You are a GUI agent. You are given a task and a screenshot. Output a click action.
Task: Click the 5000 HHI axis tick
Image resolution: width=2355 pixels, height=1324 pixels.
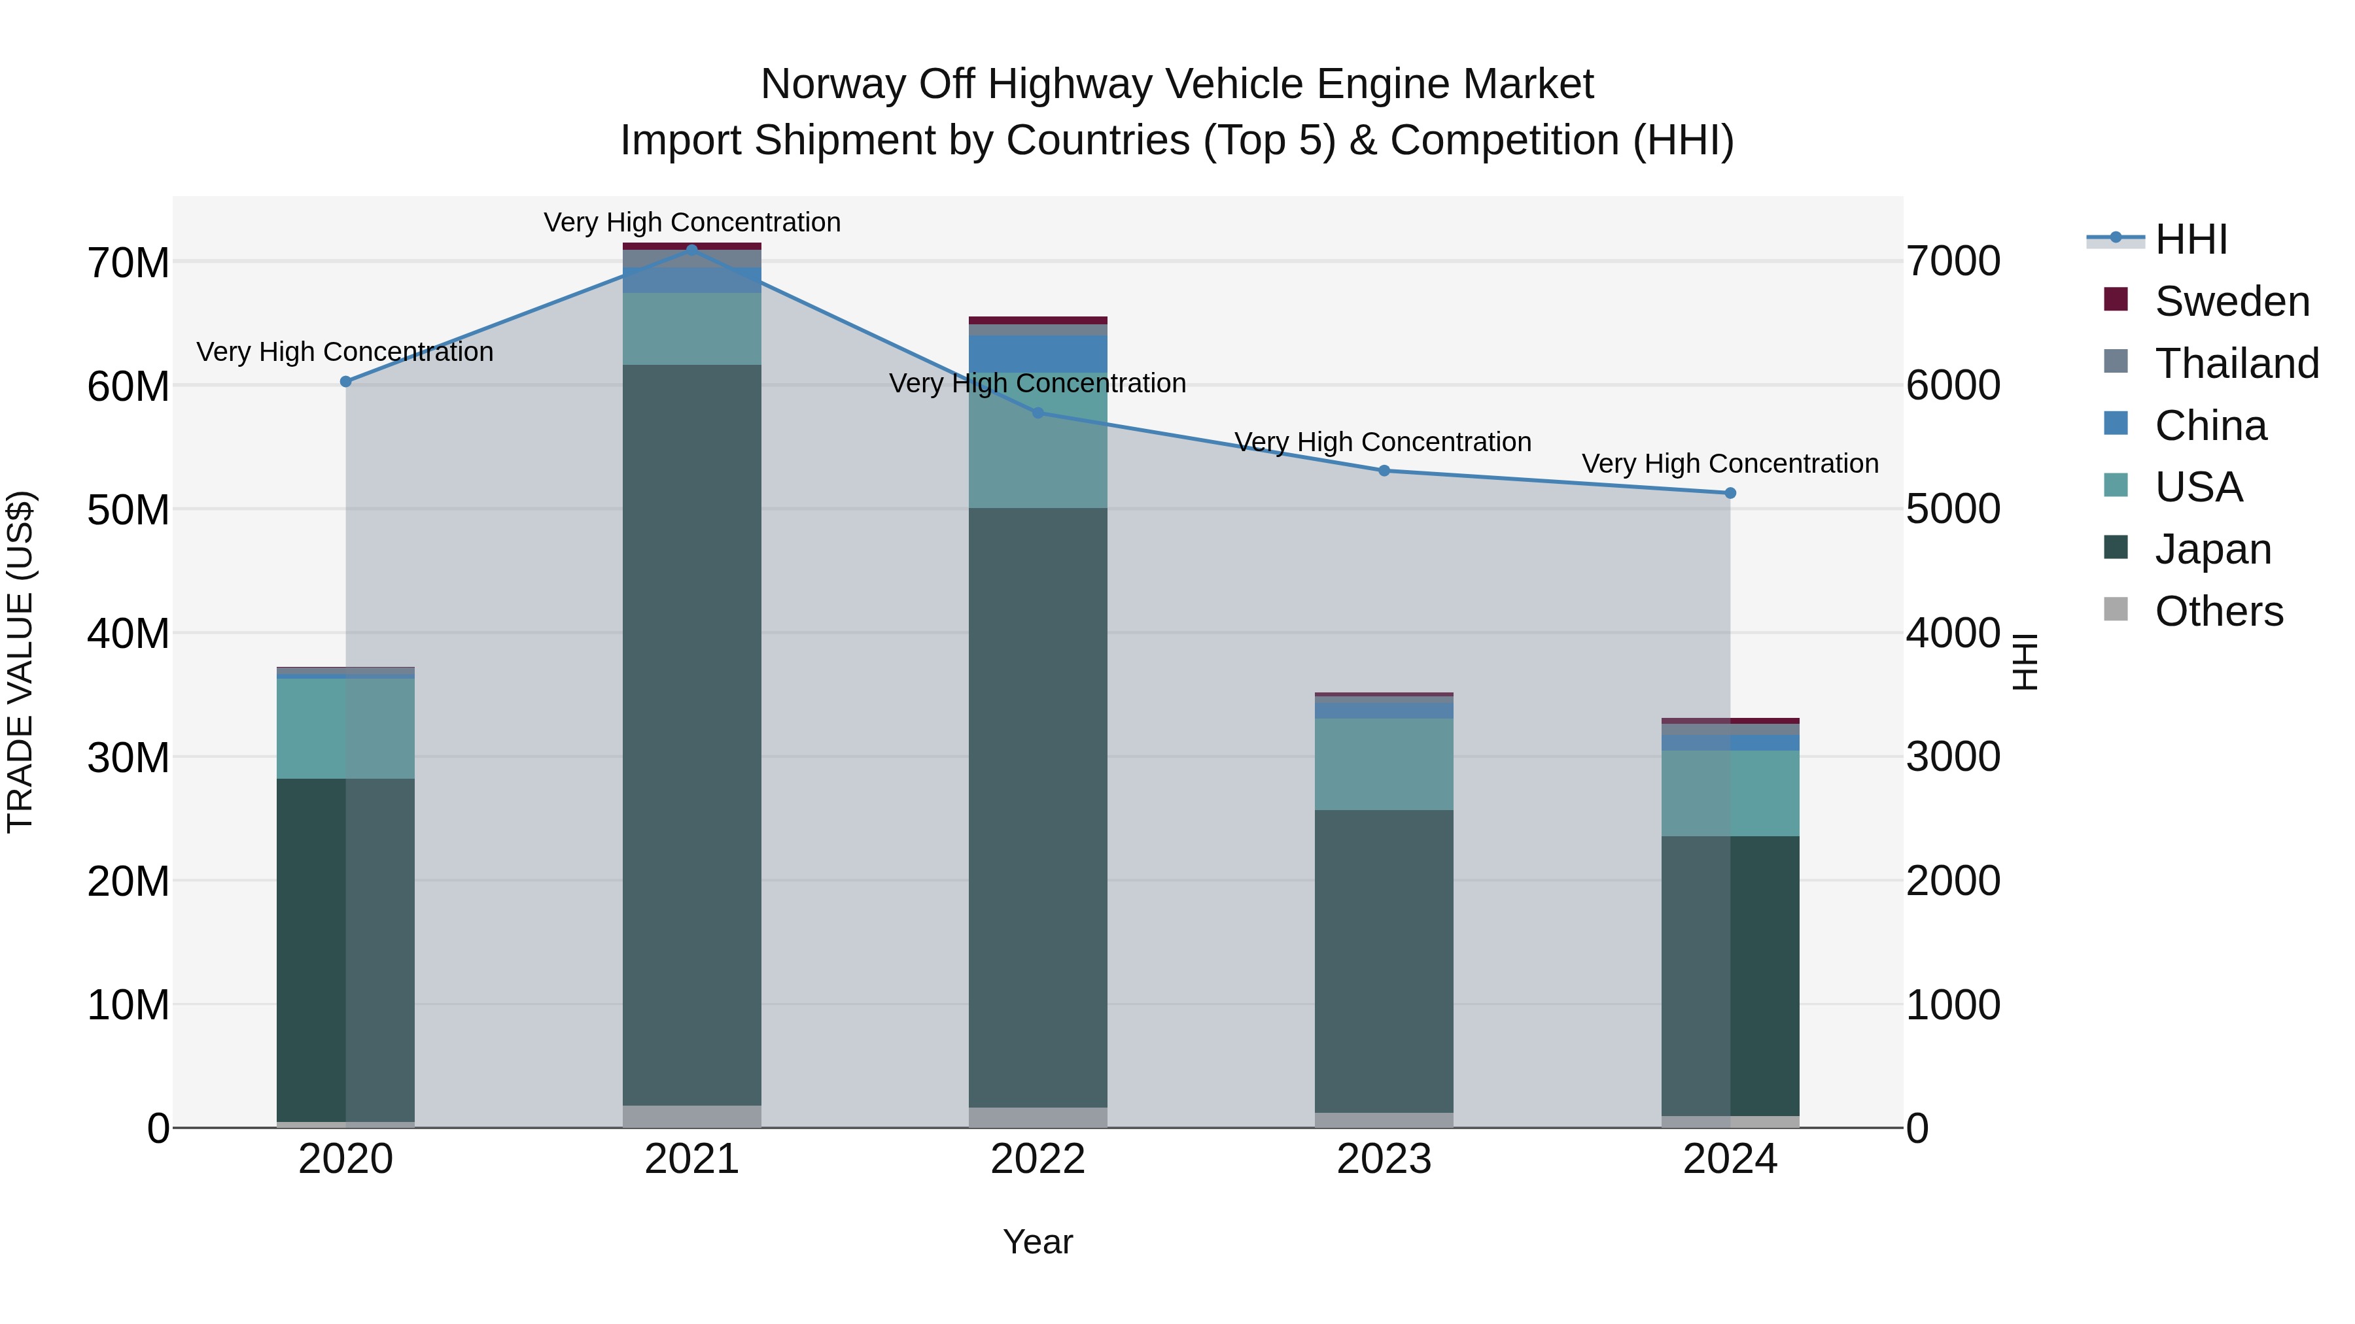1953,509
